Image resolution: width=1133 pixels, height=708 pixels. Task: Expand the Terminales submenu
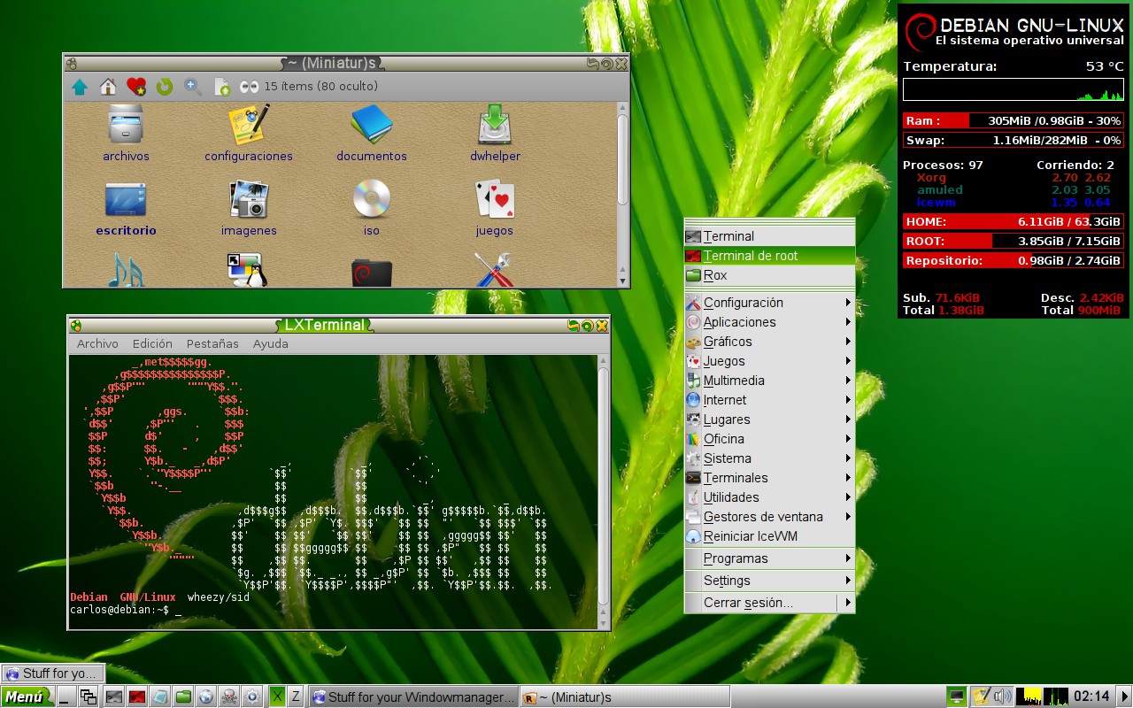(769, 478)
